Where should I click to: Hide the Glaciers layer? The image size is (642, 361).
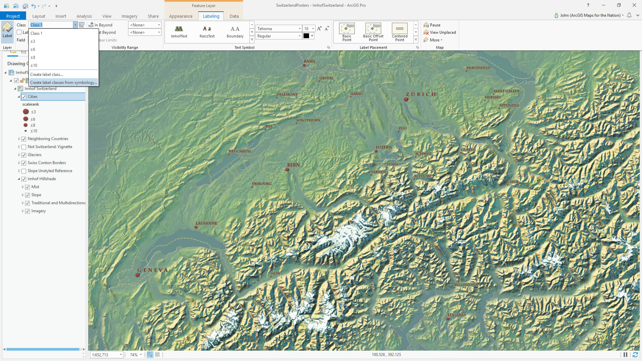pyautogui.click(x=24, y=155)
